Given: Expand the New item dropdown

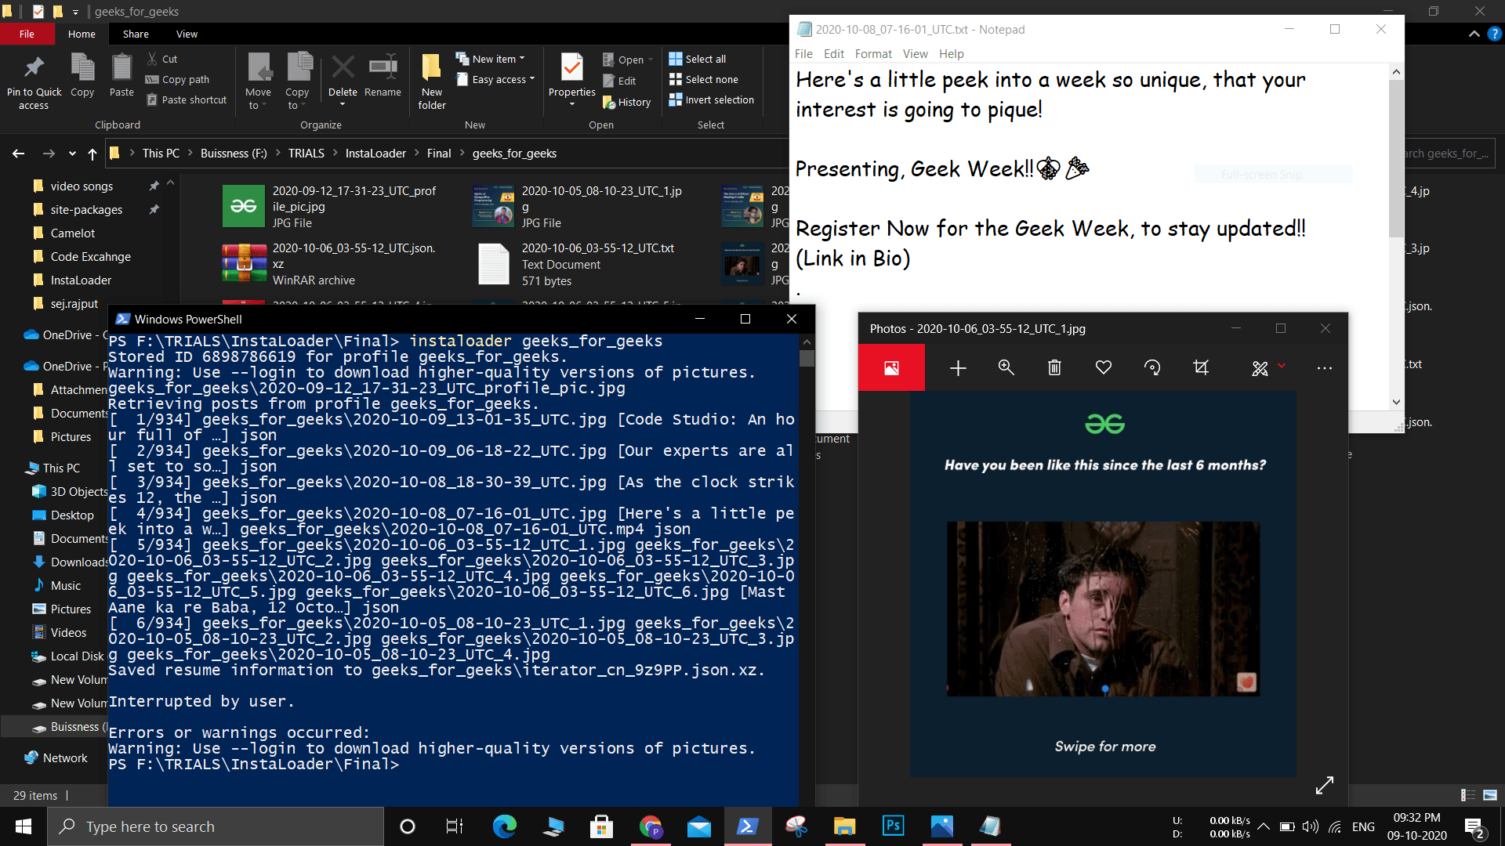Looking at the screenshot, I should click(491, 59).
